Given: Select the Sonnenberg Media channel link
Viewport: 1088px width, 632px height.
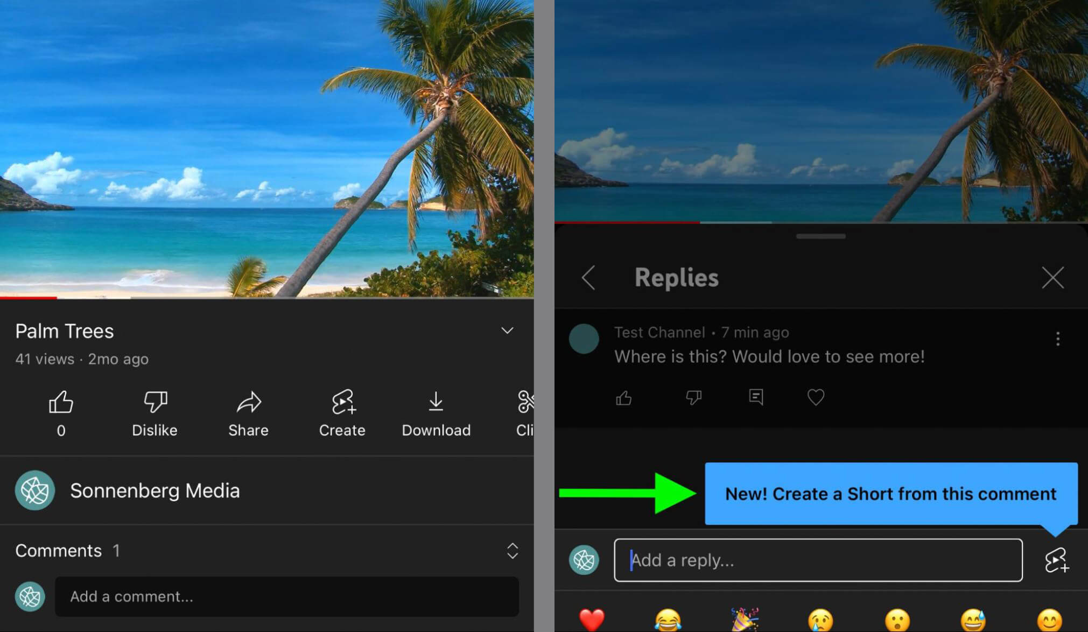Looking at the screenshot, I should (155, 490).
